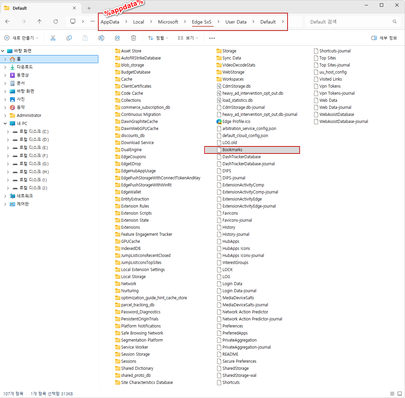Select the History file
This screenshot has height=398, width=405.
pyautogui.click(x=226, y=227)
